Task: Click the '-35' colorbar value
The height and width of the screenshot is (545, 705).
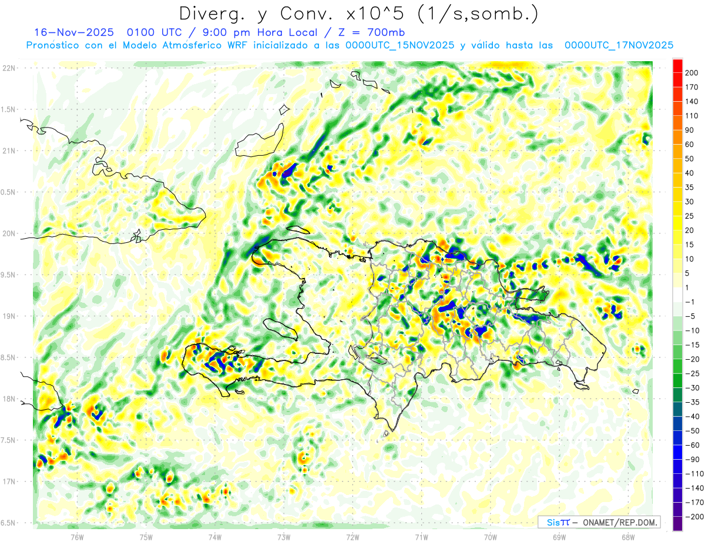Action: (x=692, y=402)
